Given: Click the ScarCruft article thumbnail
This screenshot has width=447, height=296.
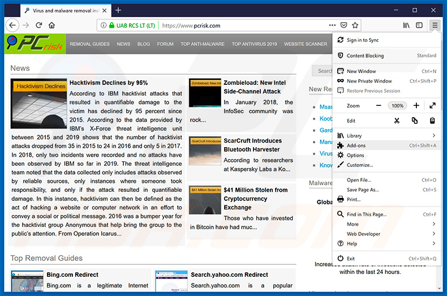Looking at the screenshot, I should 205,151.
